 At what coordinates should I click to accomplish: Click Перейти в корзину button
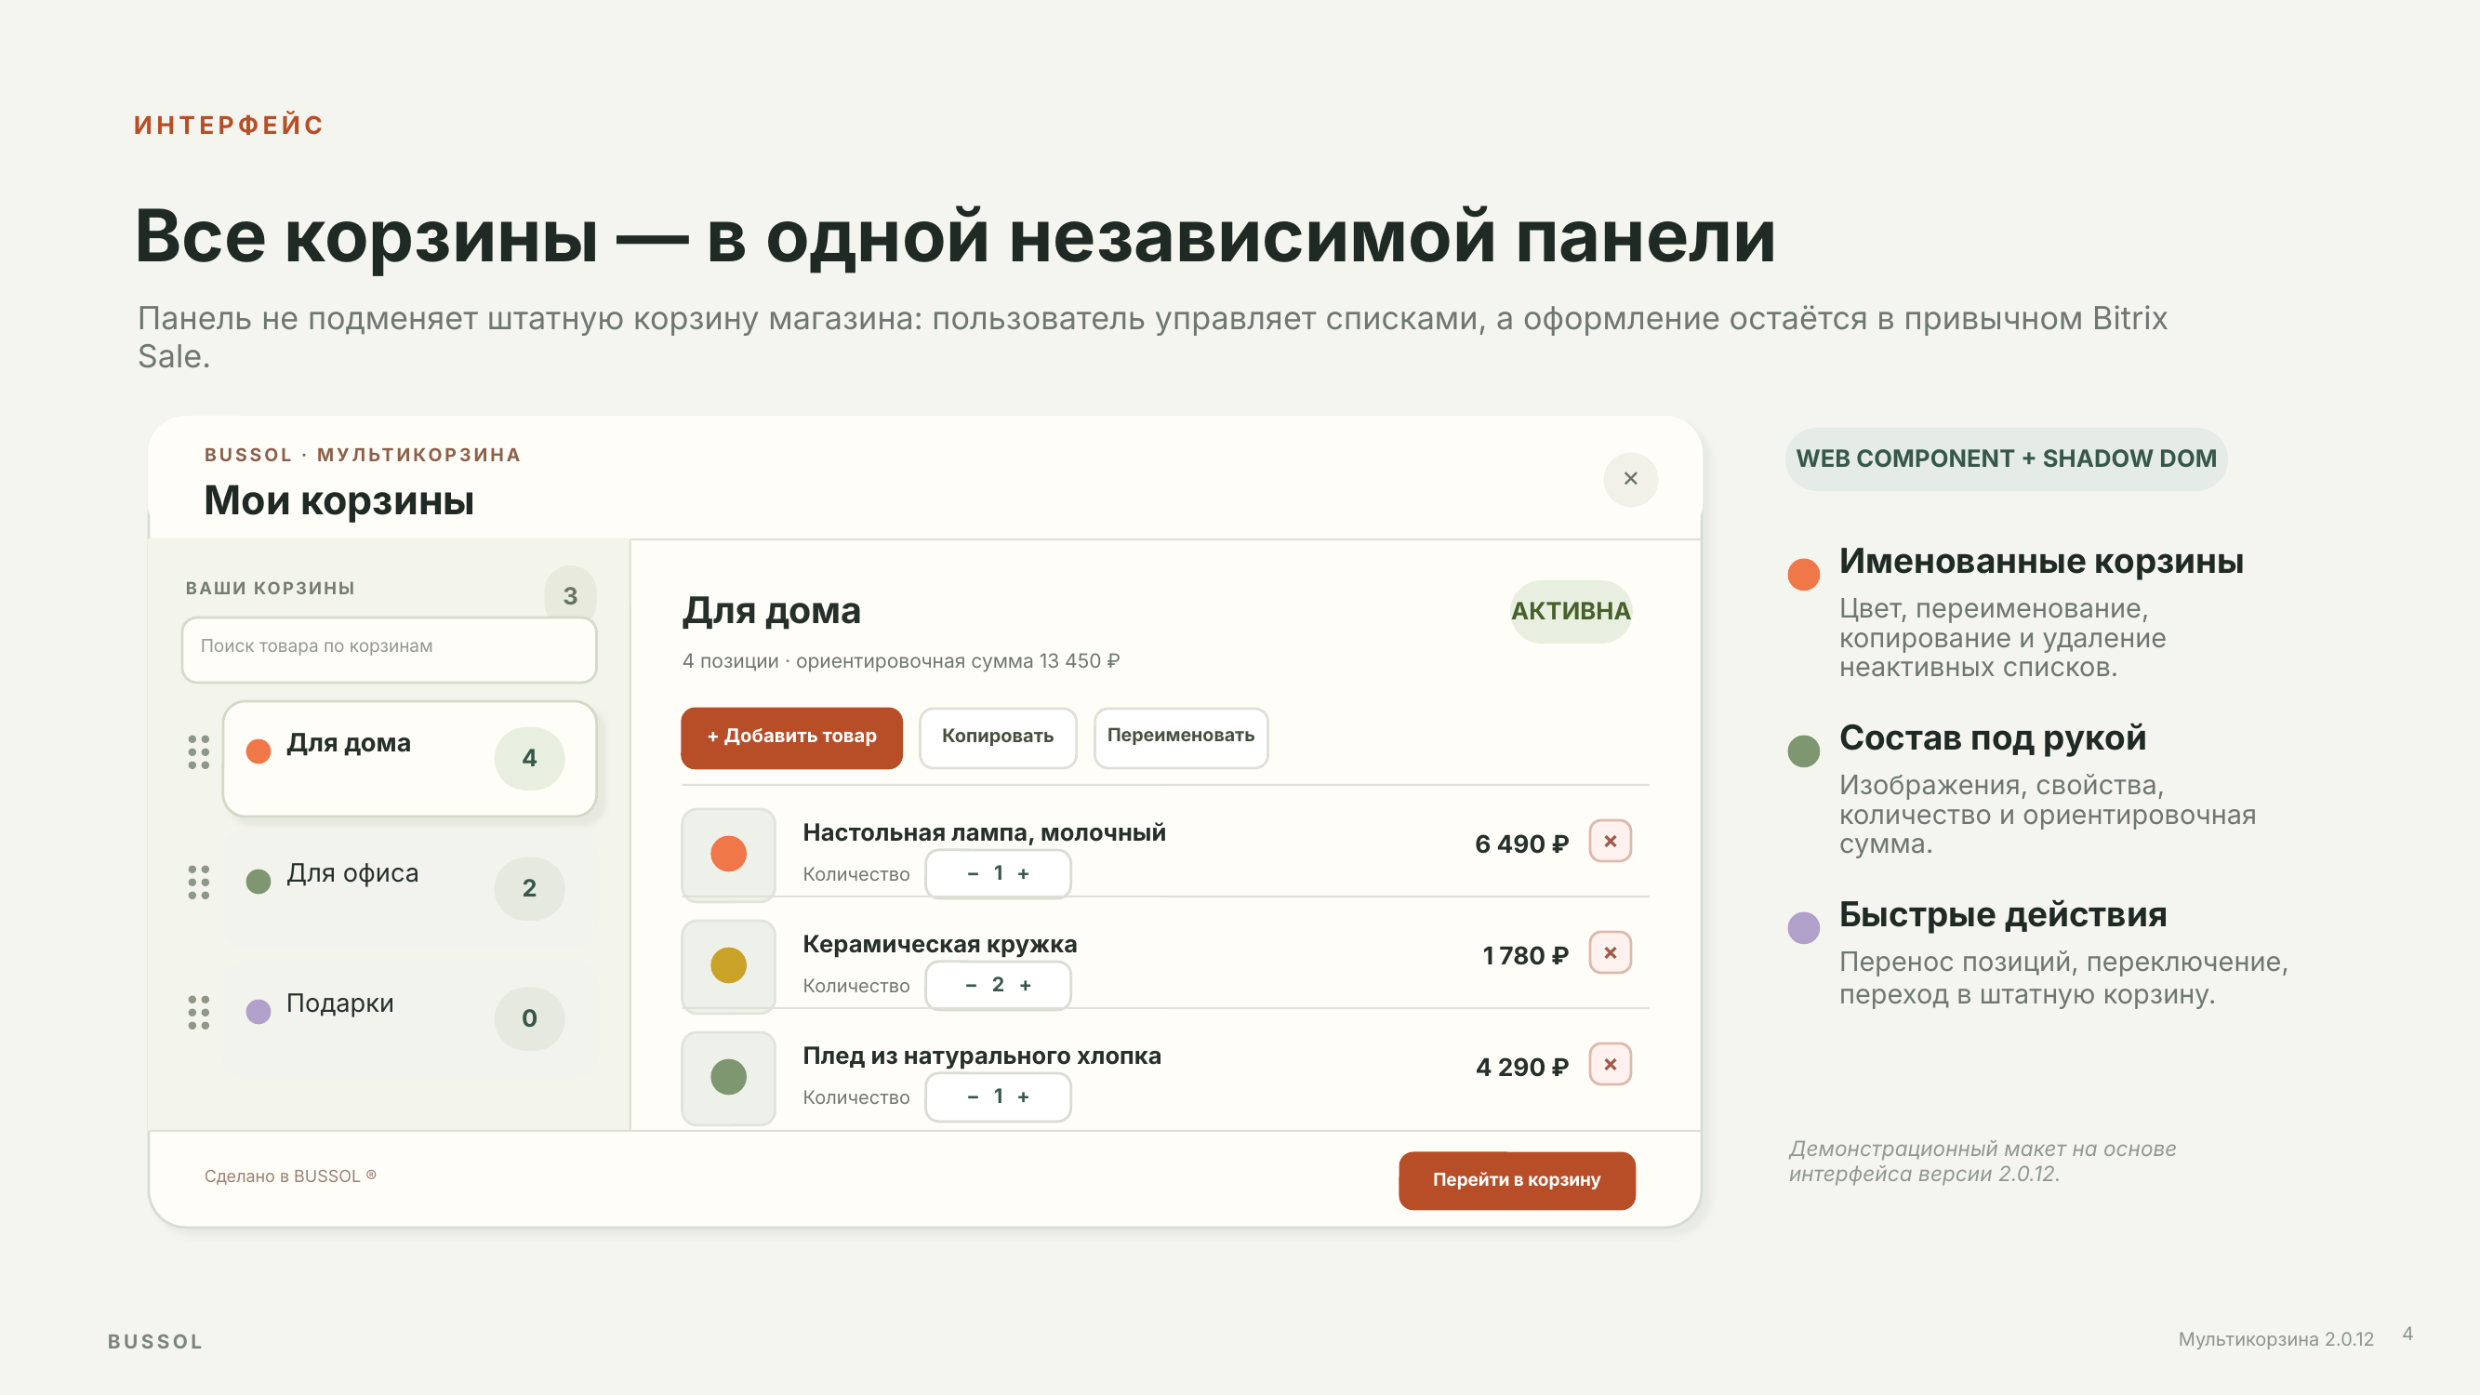[1517, 1180]
